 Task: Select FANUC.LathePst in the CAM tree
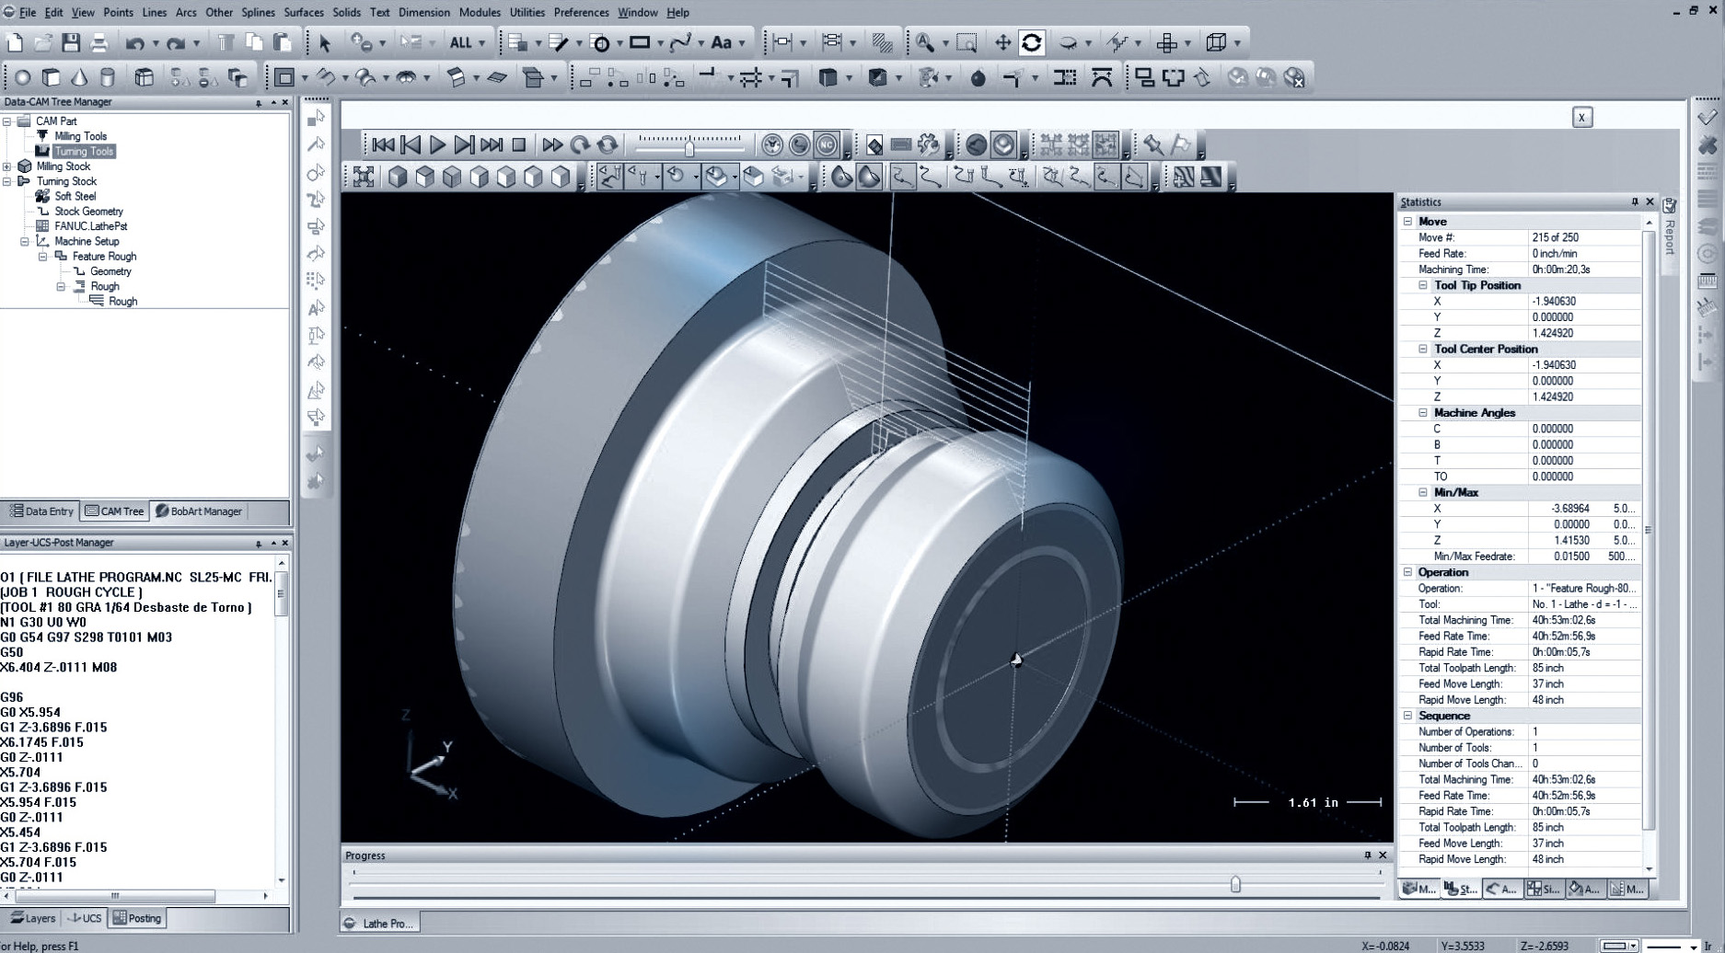click(x=90, y=226)
